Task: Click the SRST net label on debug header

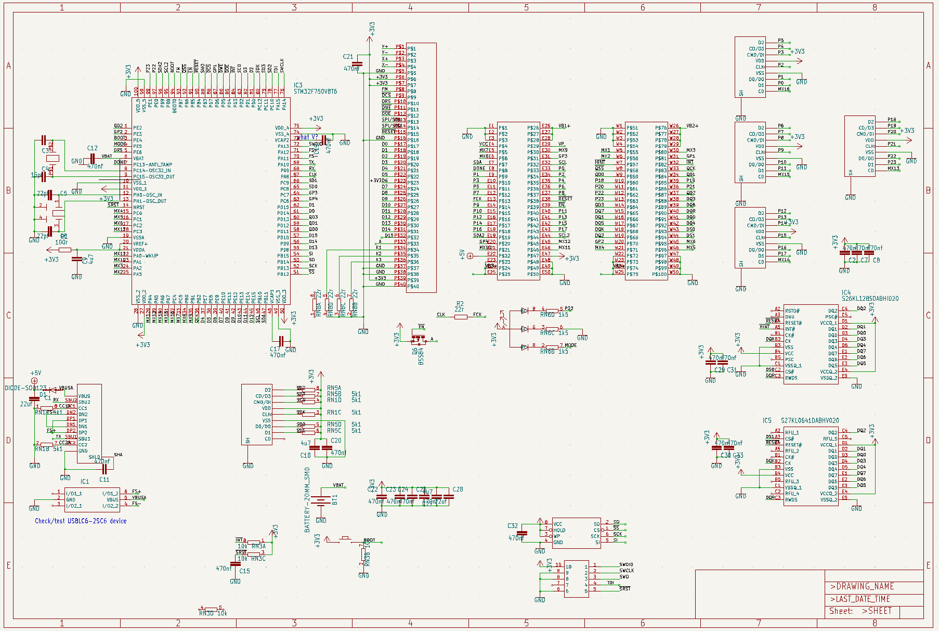Action: 625,589
